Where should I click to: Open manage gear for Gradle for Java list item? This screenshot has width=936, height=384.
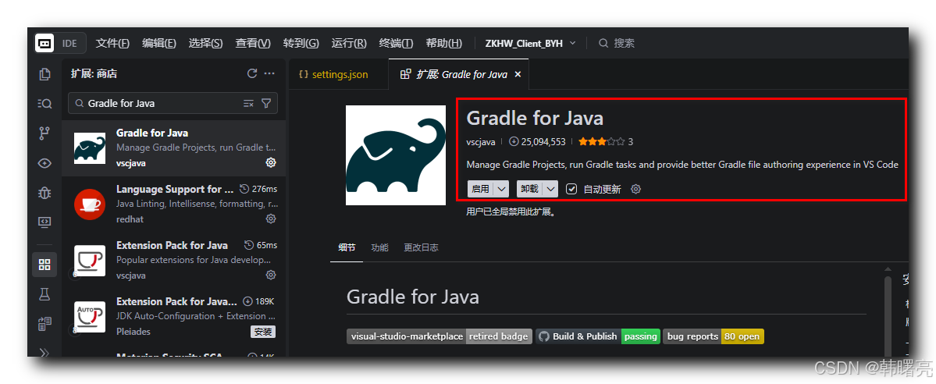coord(270,162)
